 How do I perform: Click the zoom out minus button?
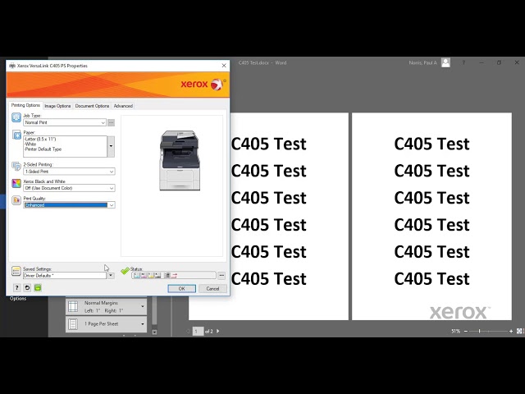[466, 331]
